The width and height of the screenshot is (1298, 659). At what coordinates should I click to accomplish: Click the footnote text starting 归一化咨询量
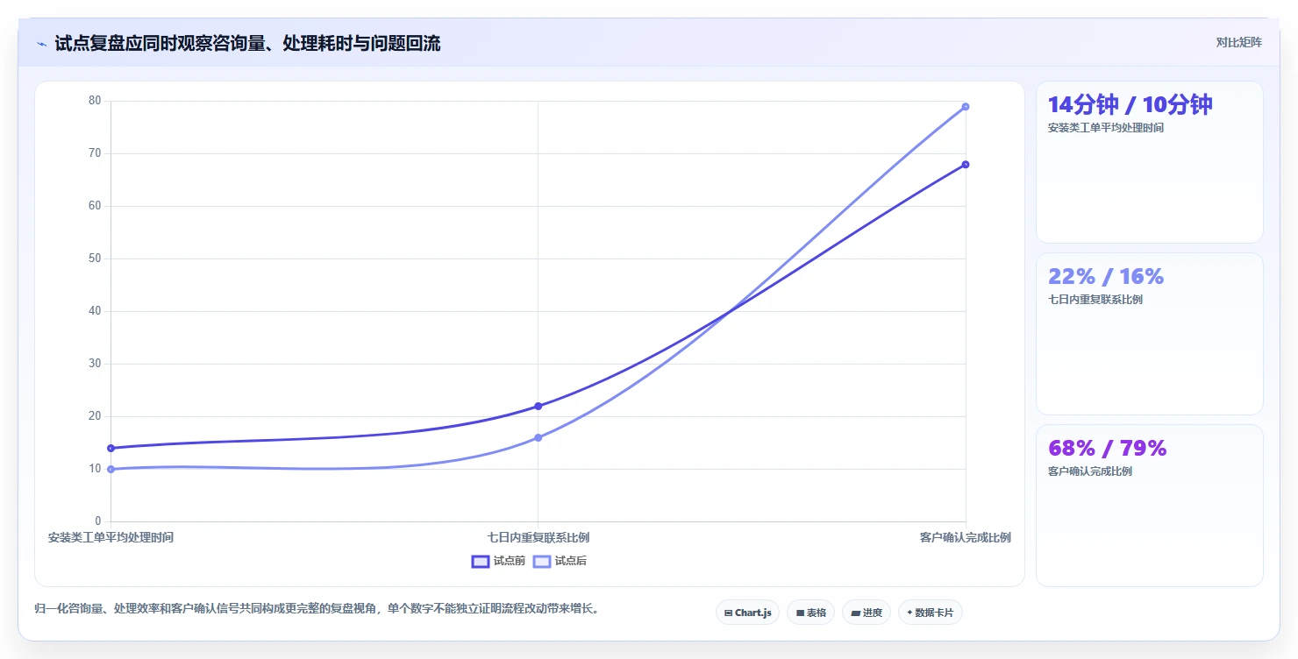(x=317, y=609)
